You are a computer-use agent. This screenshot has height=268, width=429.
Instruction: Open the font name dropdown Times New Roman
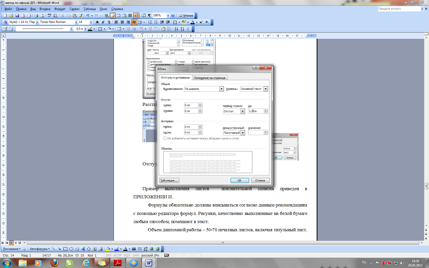[x=76, y=22]
